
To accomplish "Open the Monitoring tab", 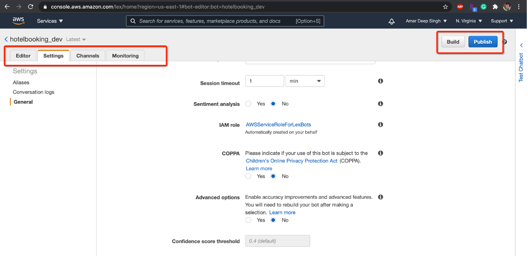I will tap(125, 56).
